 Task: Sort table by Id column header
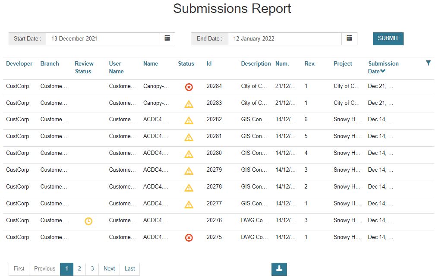[x=209, y=63]
